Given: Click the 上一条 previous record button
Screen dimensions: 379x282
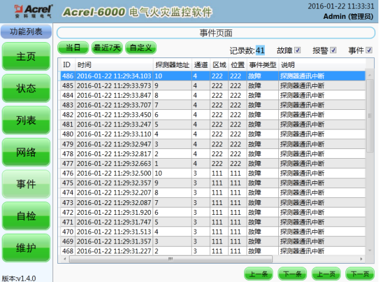Looking at the screenshot, I should point(259,274).
